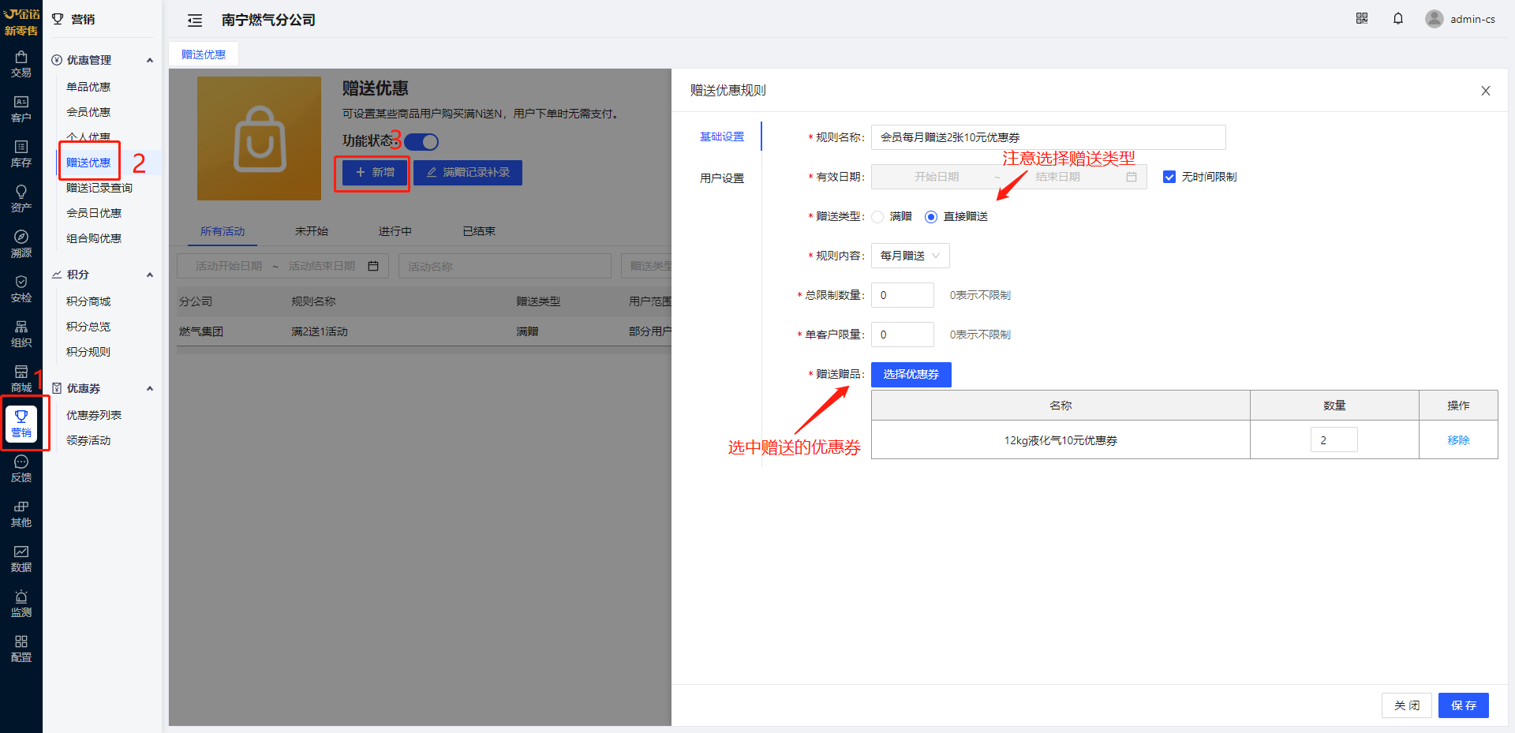Viewport: 1515px width, 733px height.
Task: Collapse the 优惠券 menu group
Action: (x=150, y=388)
